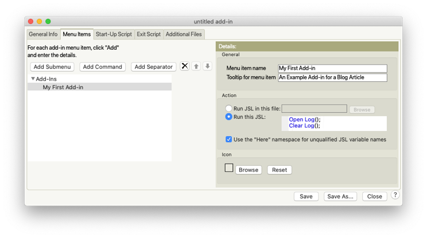Select the "Run JSL in this file" option

(229, 109)
